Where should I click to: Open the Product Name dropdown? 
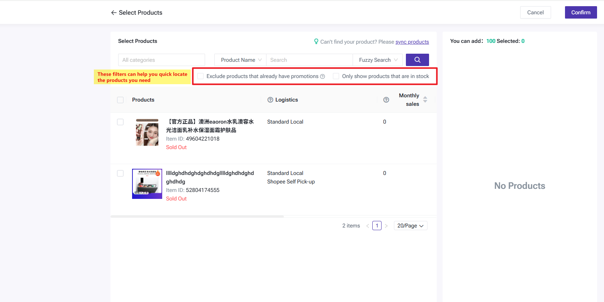coord(241,60)
